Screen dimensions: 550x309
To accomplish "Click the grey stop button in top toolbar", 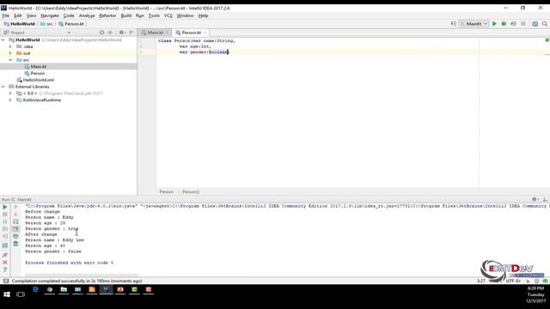I will [x=523, y=24].
